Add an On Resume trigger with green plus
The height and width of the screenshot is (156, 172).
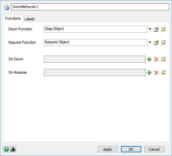pos(149,73)
